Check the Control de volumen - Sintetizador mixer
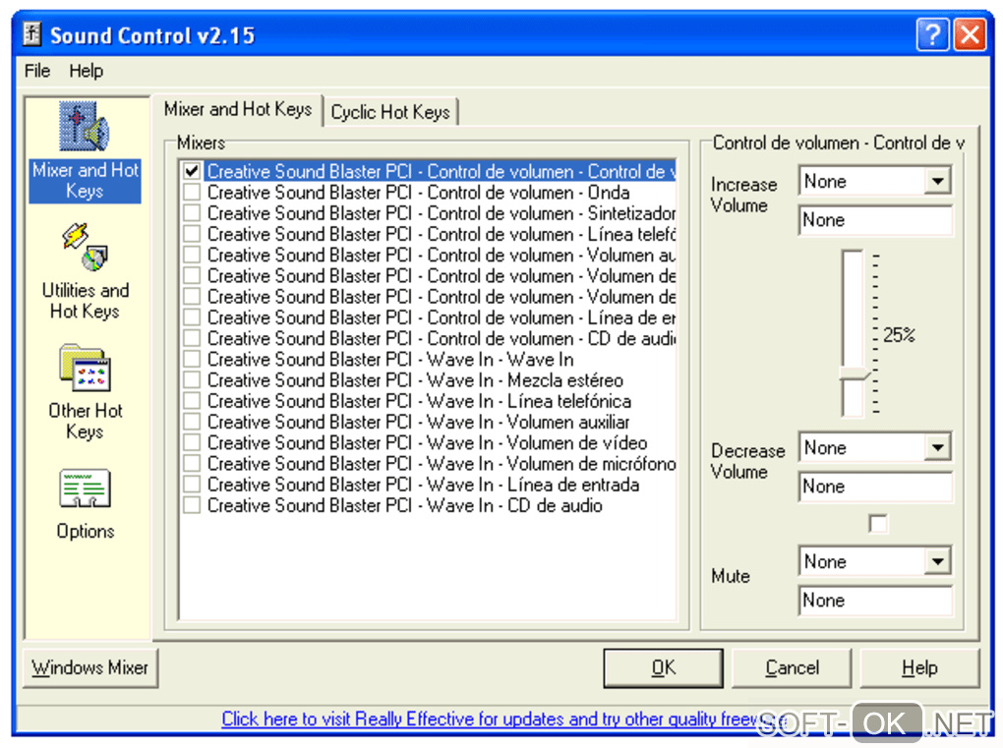The height and width of the screenshot is (748, 1003). click(x=192, y=213)
